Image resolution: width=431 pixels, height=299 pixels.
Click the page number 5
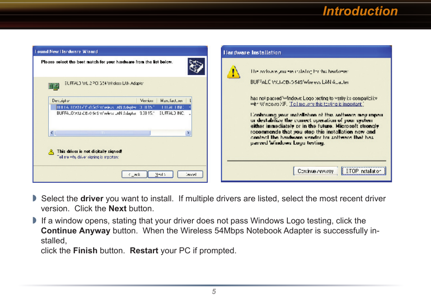[214, 292]
